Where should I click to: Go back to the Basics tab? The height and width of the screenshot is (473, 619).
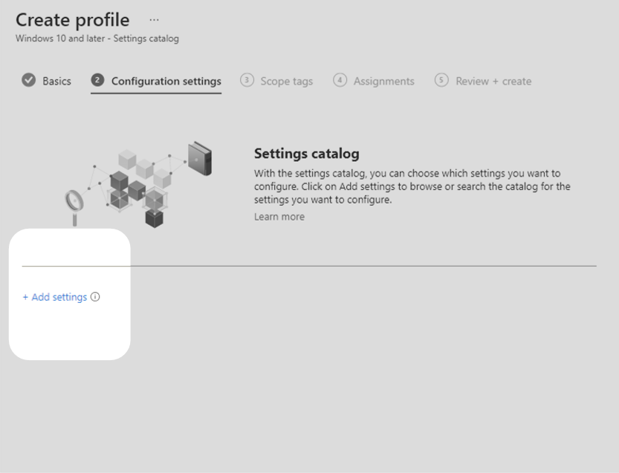coord(56,81)
